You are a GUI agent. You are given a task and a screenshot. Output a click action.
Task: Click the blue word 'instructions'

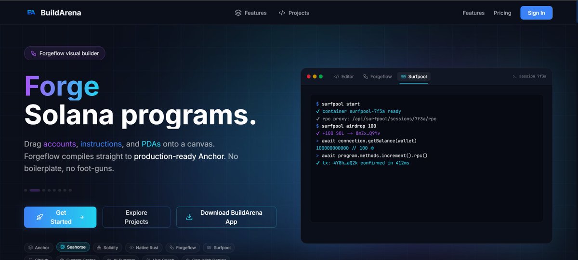pyautogui.click(x=101, y=144)
